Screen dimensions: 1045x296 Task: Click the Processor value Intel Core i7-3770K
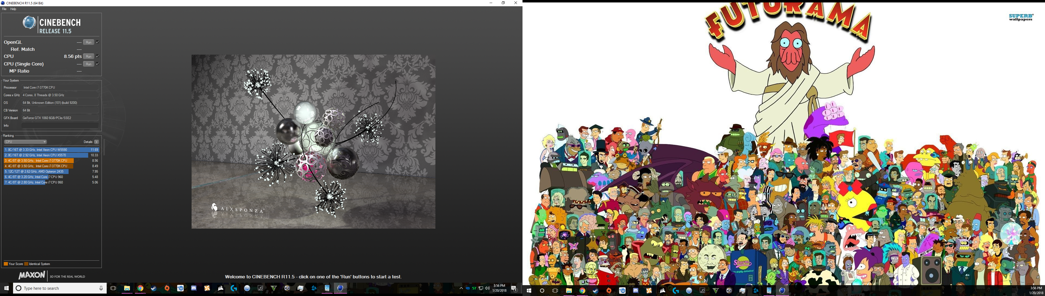[60, 88]
